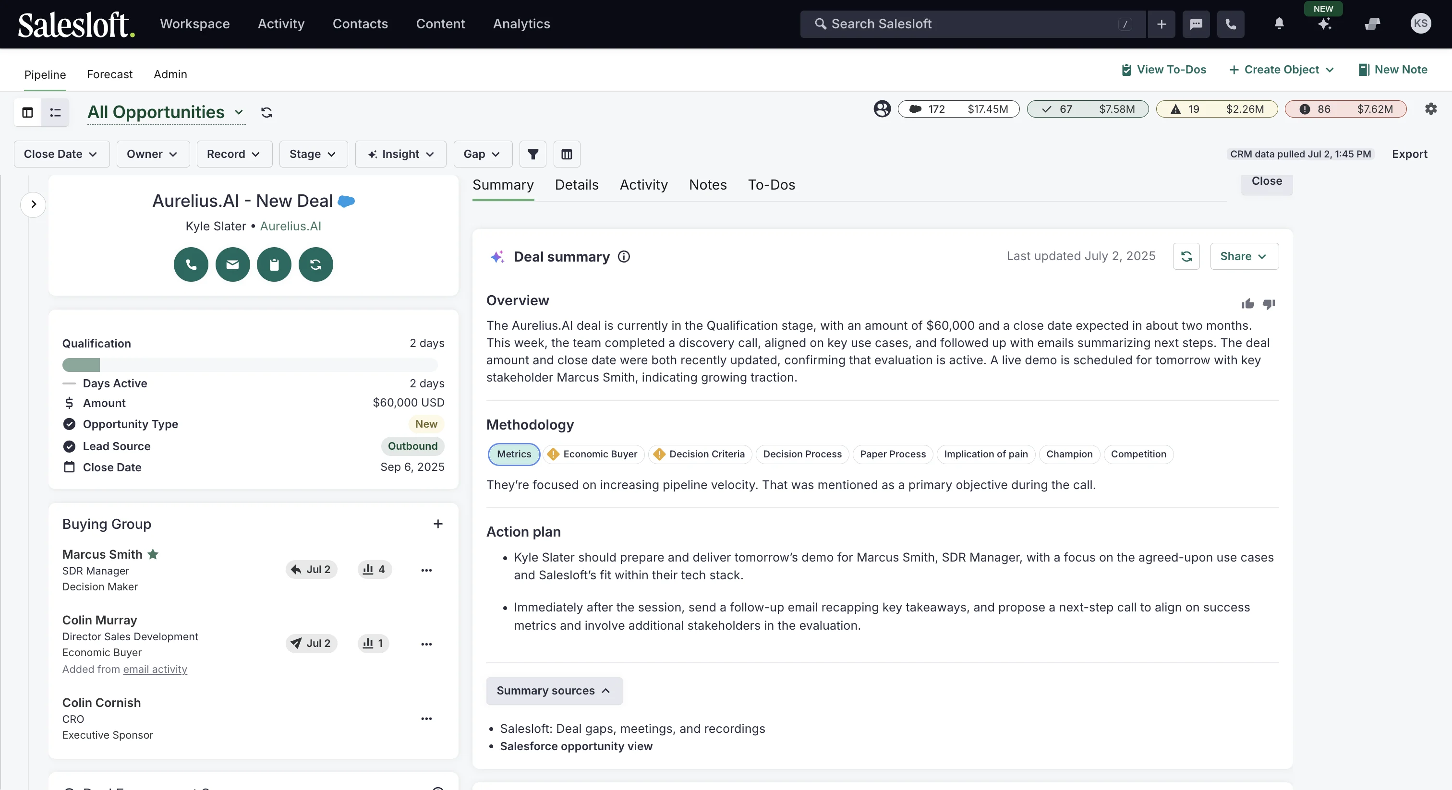Click the plus quick-create icon in top bar
1452x790 pixels.
coord(1161,24)
